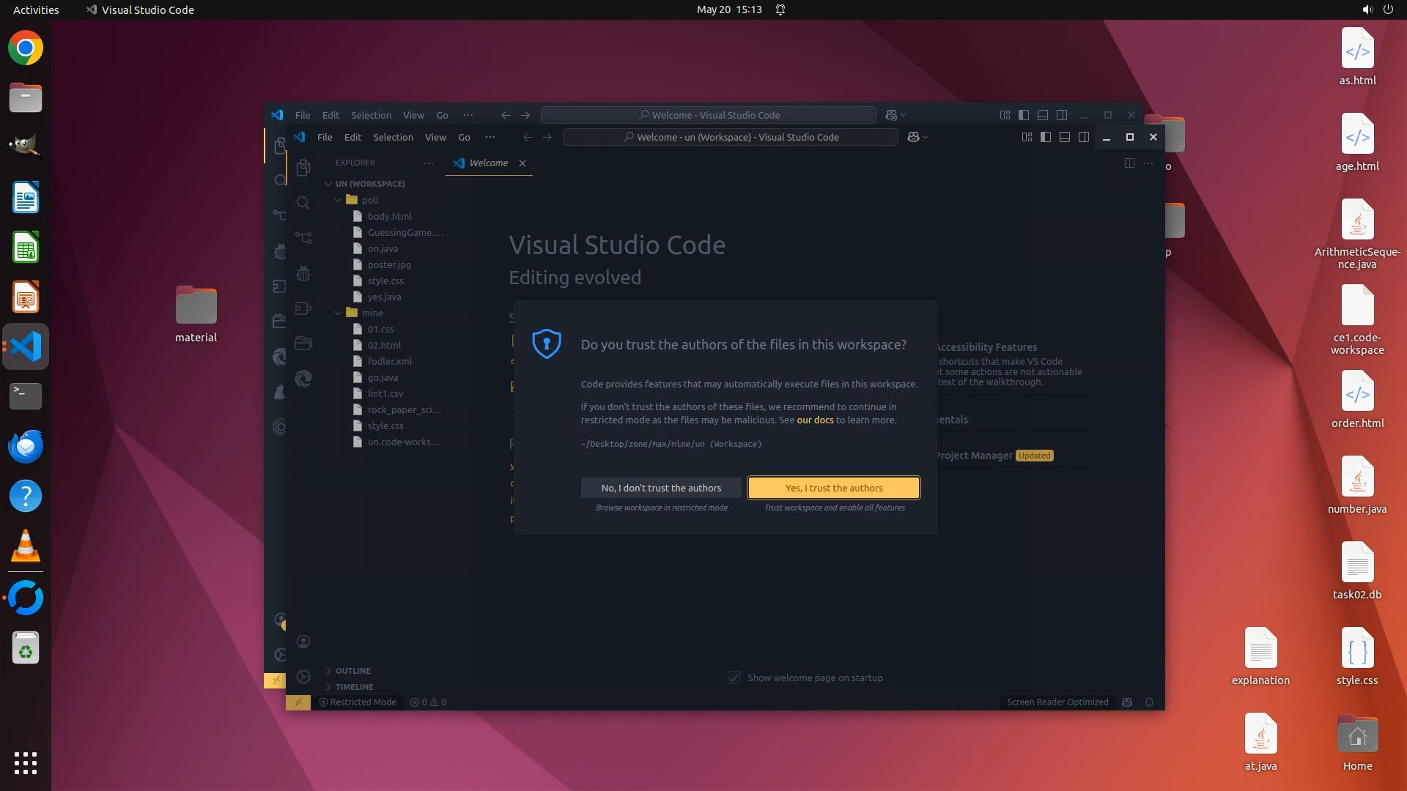Open Manage gear icon in activity bar
1407x791 pixels.
pos(303,677)
